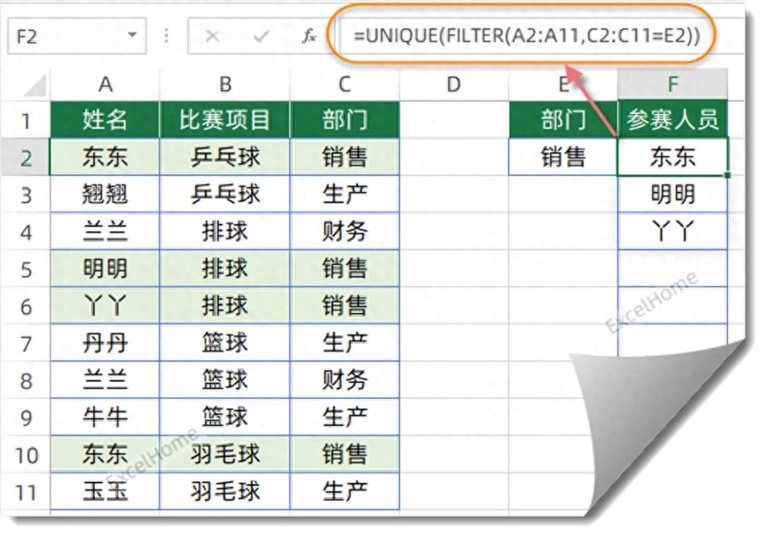The width and height of the screenshot is (764, 535).
Task: Select cell F3 containing 明明
Action: click(672, 194)
